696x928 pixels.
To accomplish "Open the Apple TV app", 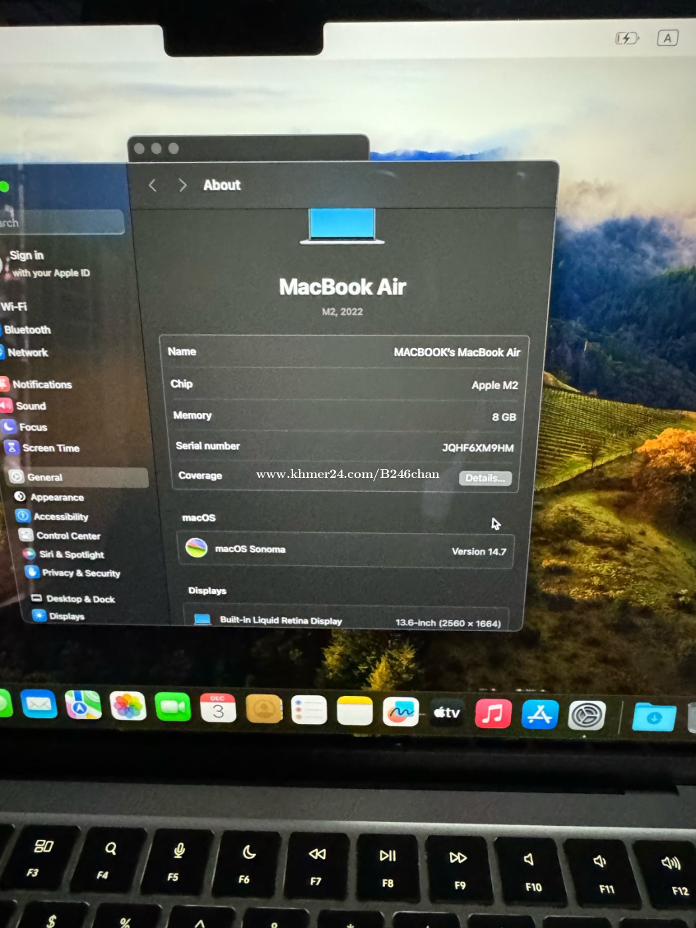I will point(447,713).
